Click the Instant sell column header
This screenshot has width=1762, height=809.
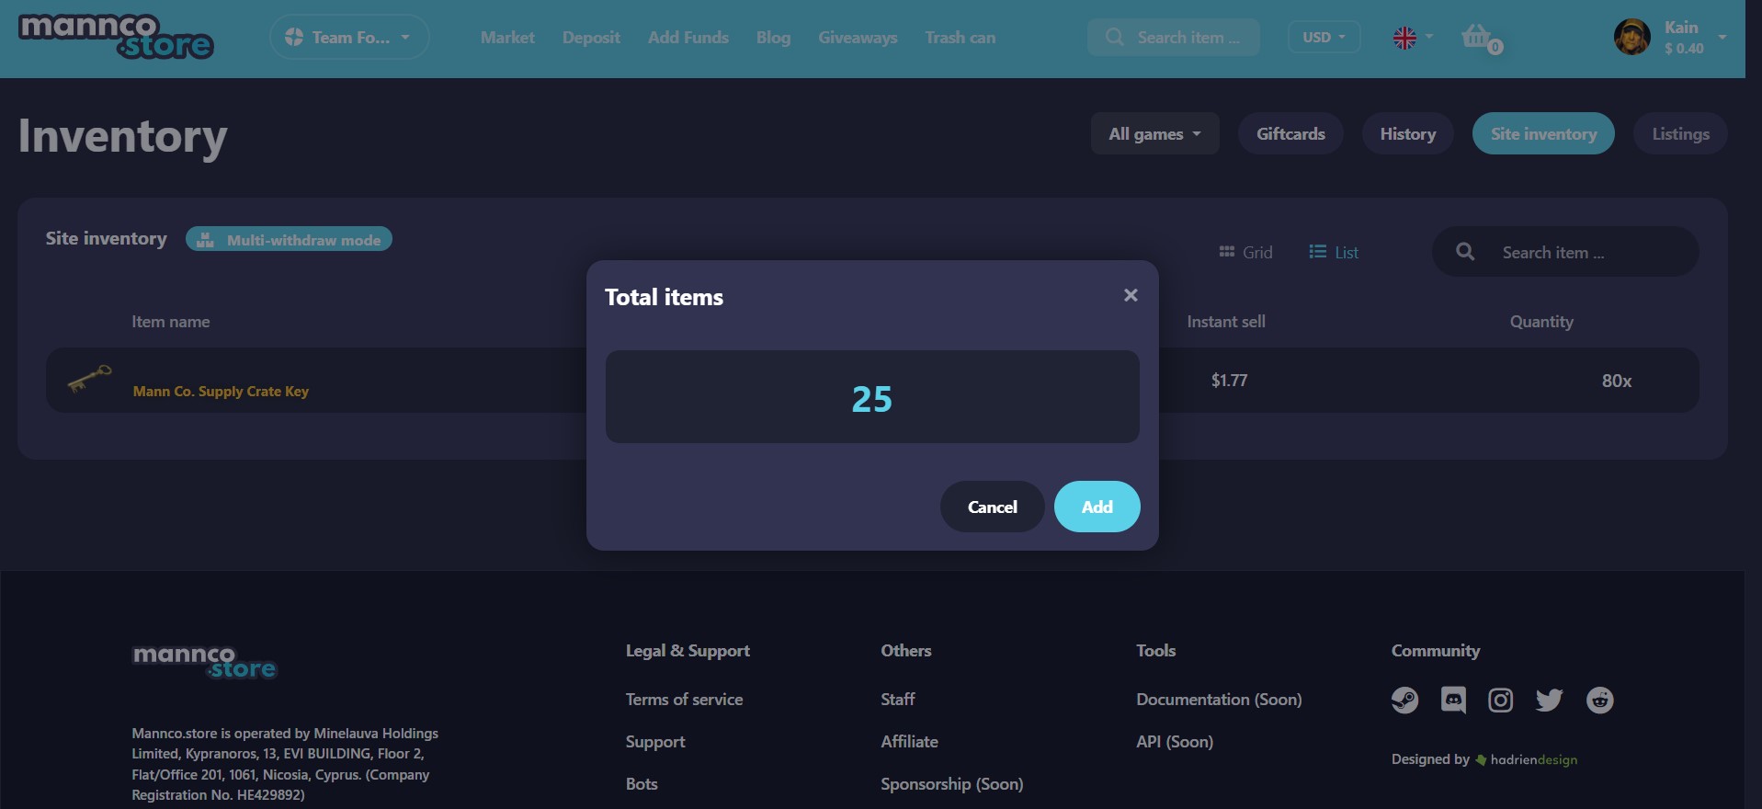point(1226,322)
